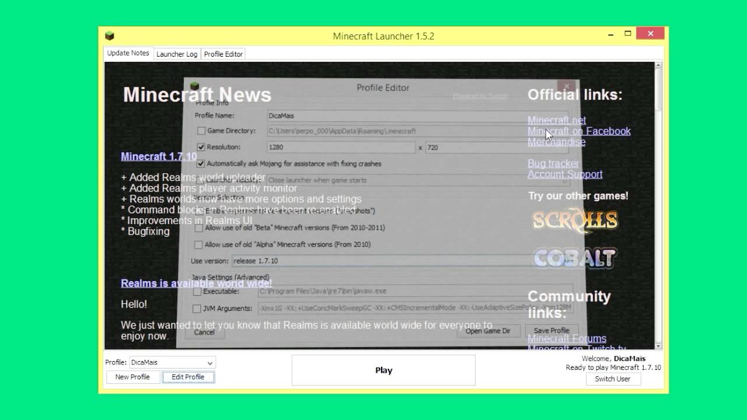Cancel the Profile Editor dialog
Screen dimensions: 747x420
pos(204,332)
